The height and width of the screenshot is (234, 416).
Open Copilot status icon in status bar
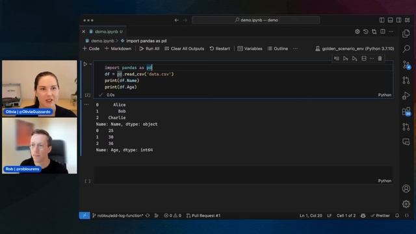click(x=363, y=215)
